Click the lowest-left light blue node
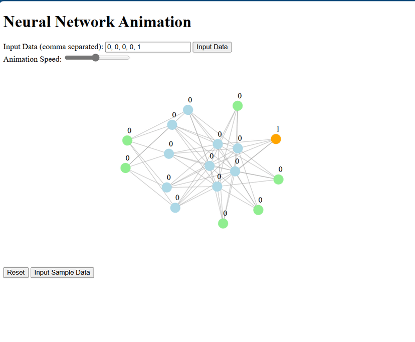The image size is (415, 342). [175, 208]
